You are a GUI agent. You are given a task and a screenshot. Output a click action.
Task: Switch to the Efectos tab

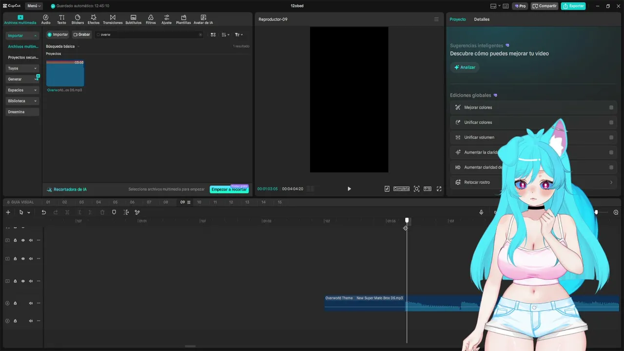(94, 19)
